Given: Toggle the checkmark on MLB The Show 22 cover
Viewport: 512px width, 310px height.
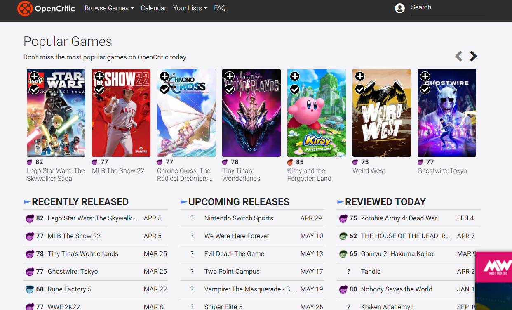Looking at the screenshot, I should tap(99, 89).
